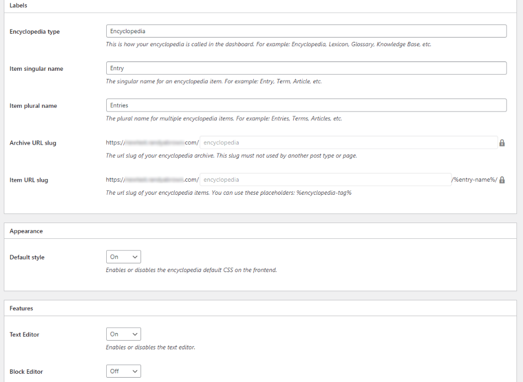Screen dimensions: 523x382
Task: Click the "Encyclopedia type" field label
Action: click(35, 32)
